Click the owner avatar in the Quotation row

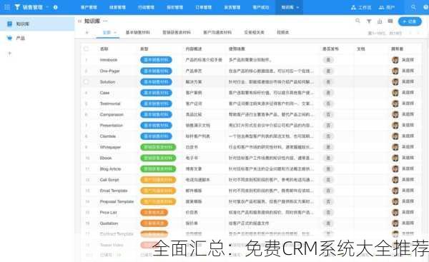click(395, 223)
